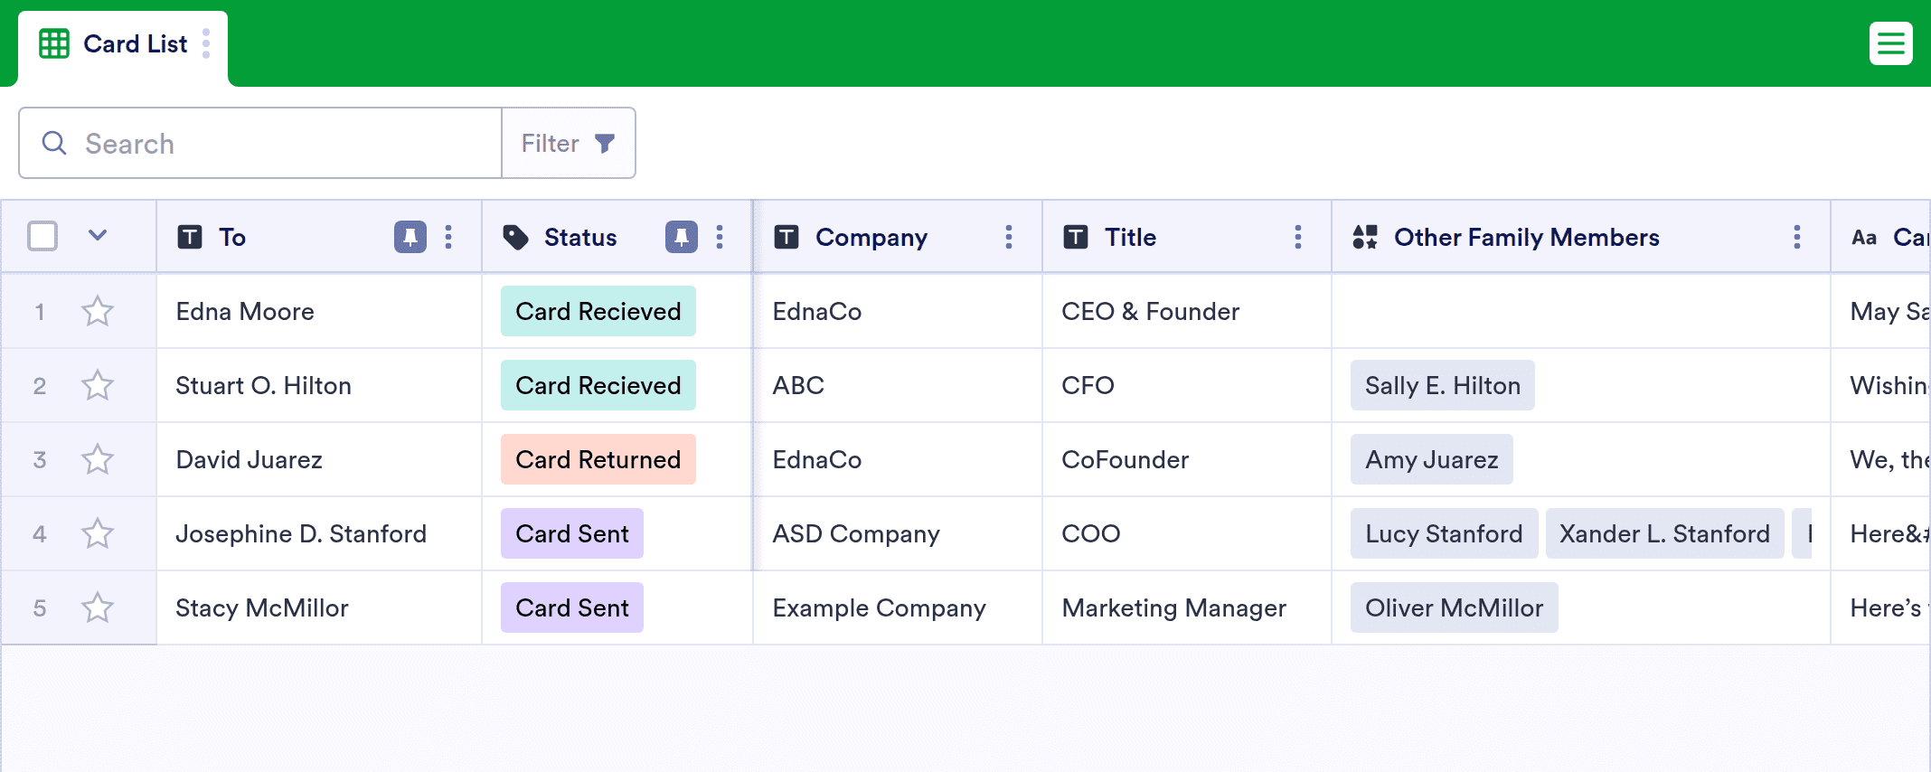Viewport: 1931px width, 772px height.
Task: Click the pin icon on To column
Action: click(410, 237)
